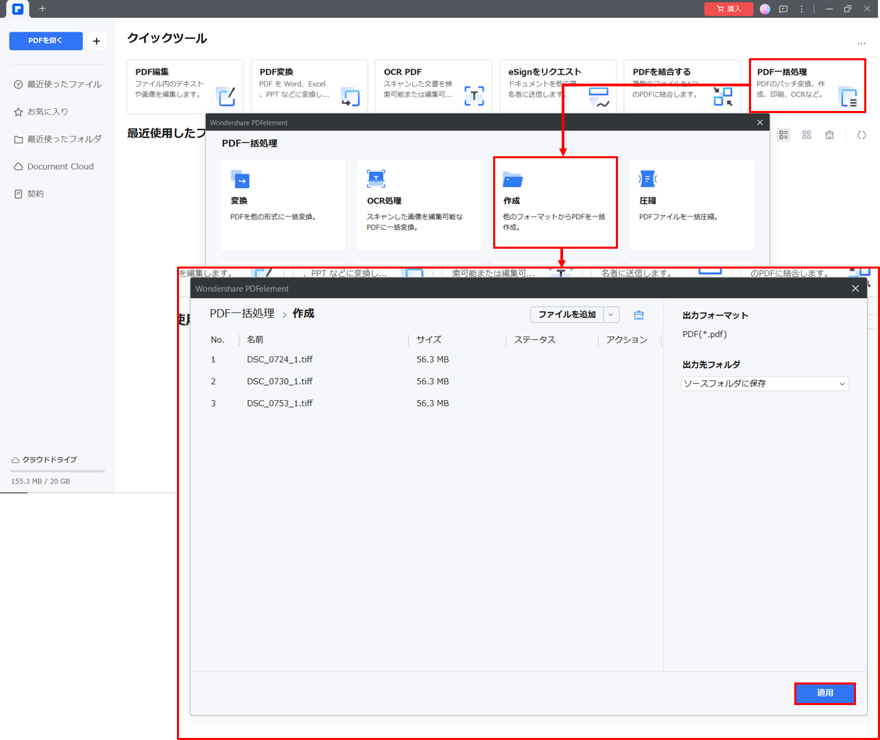The height and width of the screenshot is (740, 880).
Task: Open 最近使ったファイル in the sidebar
Action: point(58,84)
